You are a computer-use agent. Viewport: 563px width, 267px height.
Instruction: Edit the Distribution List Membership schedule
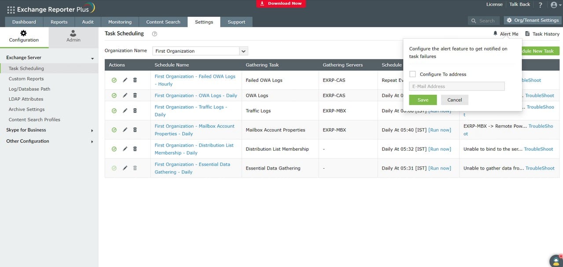(125, 149)
